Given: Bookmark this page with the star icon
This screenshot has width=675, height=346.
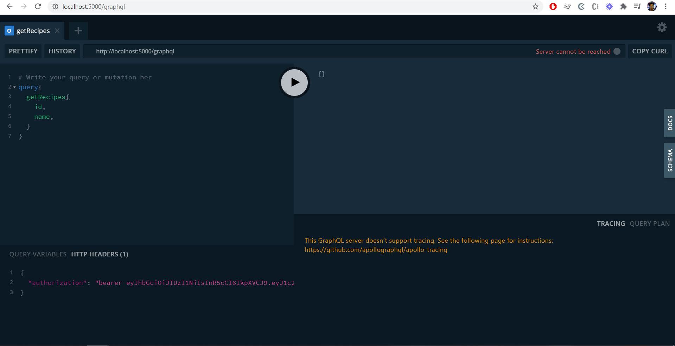Looking at the screenshot, I should pyautogui.click(x=535, y=6).
